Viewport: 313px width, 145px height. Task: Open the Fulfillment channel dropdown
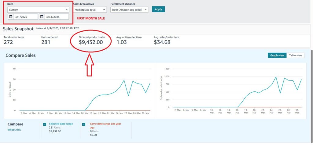129,9
